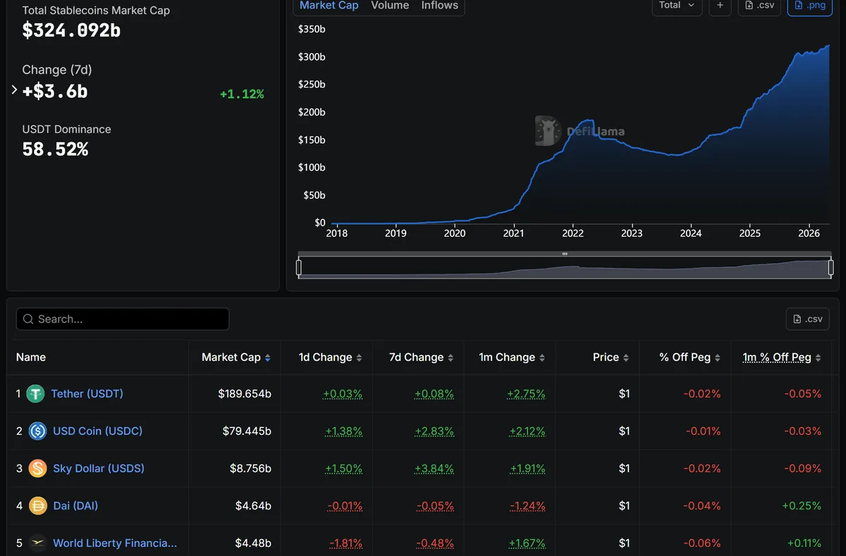Download chart data via .csv button
The width and height of the screenshot is (846, 556).
pyautogui.click(x=759, y=5)
